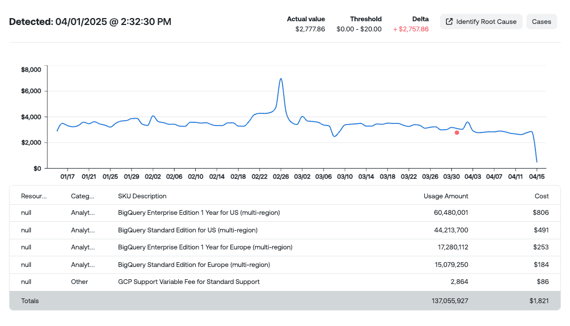This screenshot has height=326, width=570.
Task: Click the detected timestamp heading
Action: [x=89, y=22]
